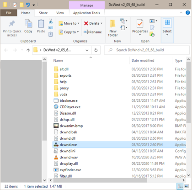Open recent locations dropdown arrow
This screenshot has height=190, width=192.
pos(22,50)
